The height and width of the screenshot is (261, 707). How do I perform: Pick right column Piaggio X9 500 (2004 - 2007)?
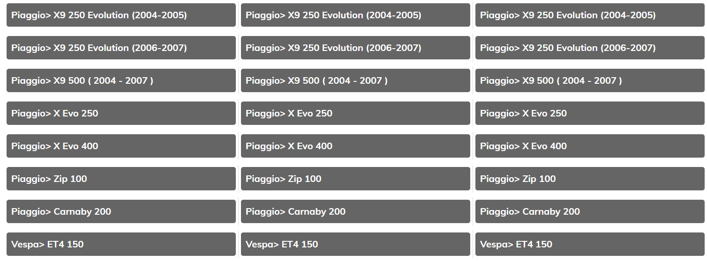coord(590,80)
